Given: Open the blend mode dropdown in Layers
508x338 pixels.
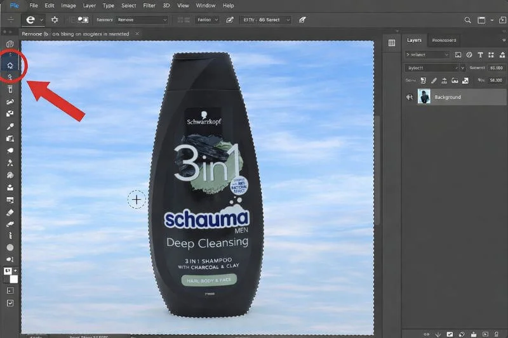Looking at the screenshot, I should pyautogui.click(x=432, y=68).
